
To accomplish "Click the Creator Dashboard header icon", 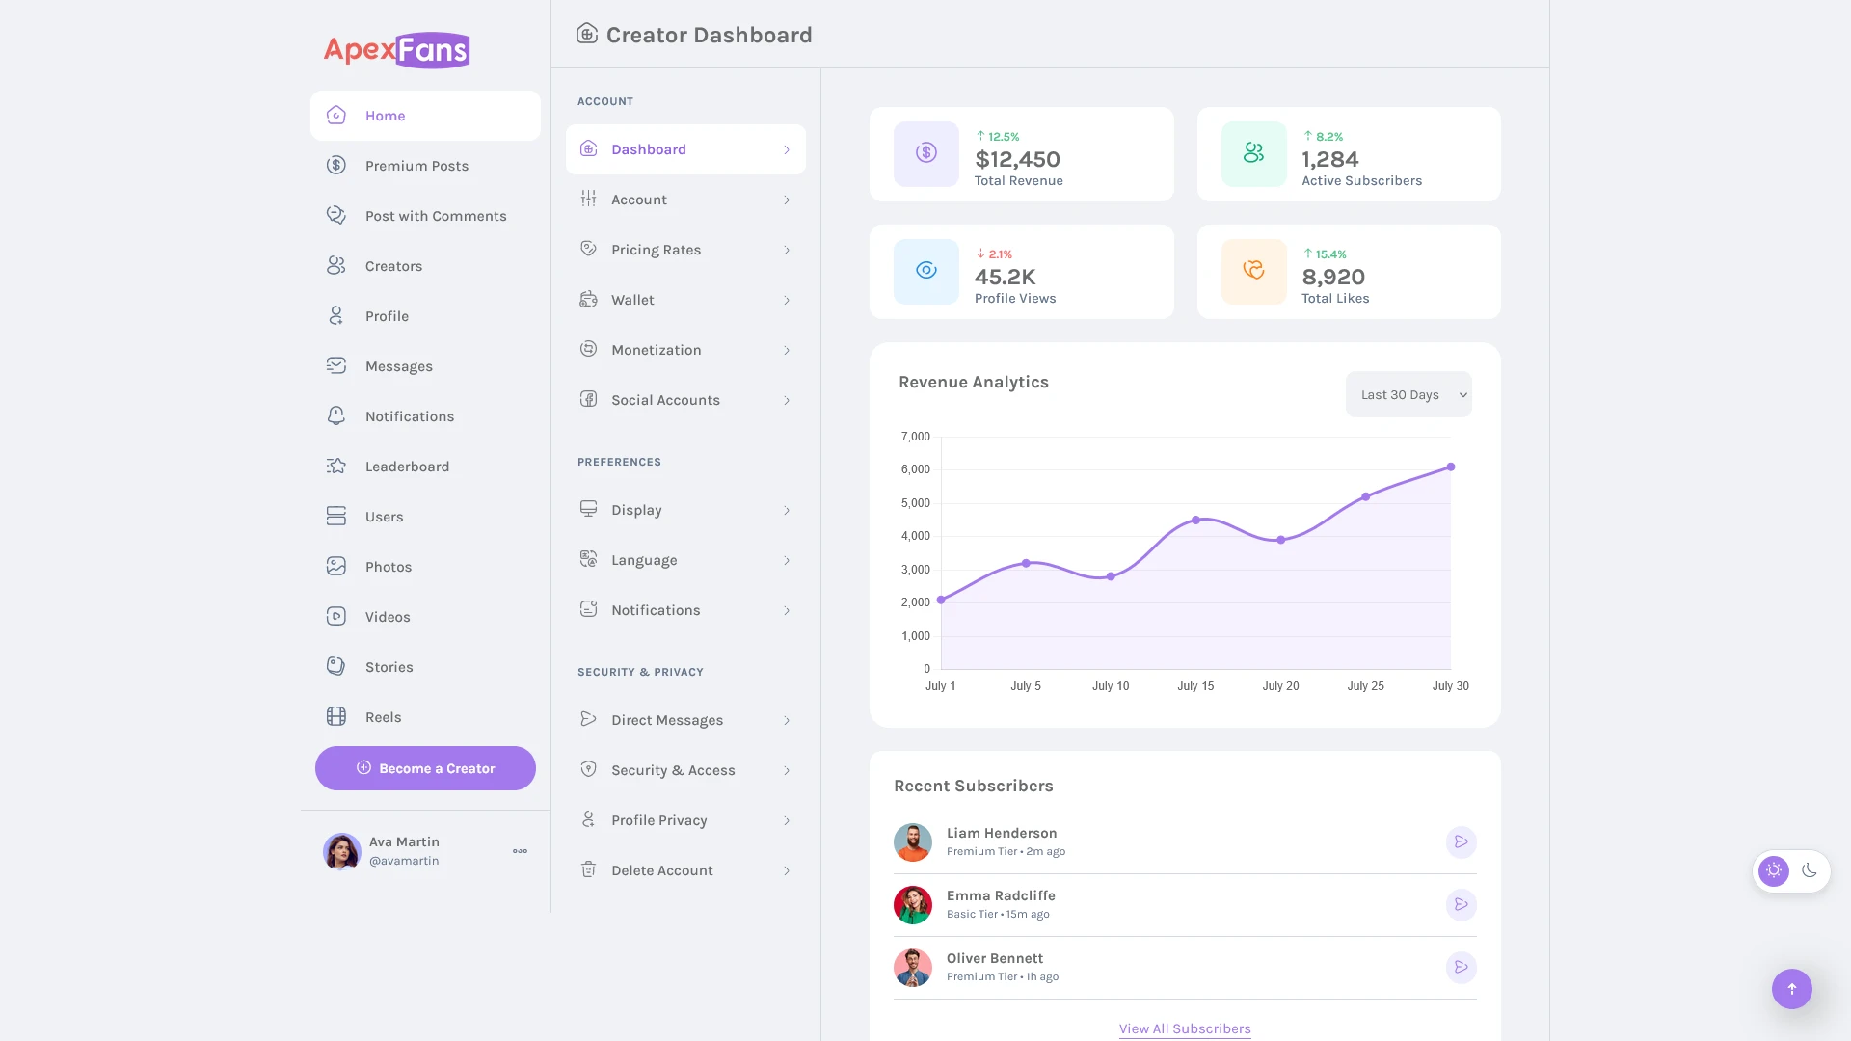I will 587,34.
